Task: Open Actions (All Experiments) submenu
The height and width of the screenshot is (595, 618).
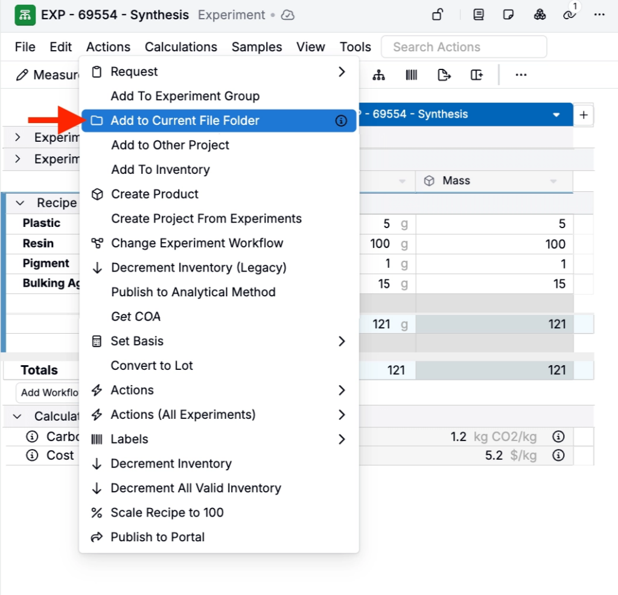Action: pos(219,415)
